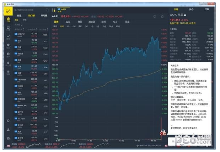Select the stock row priced 1843.93
The height and width of the screenshot is (152, 220).
31,126
